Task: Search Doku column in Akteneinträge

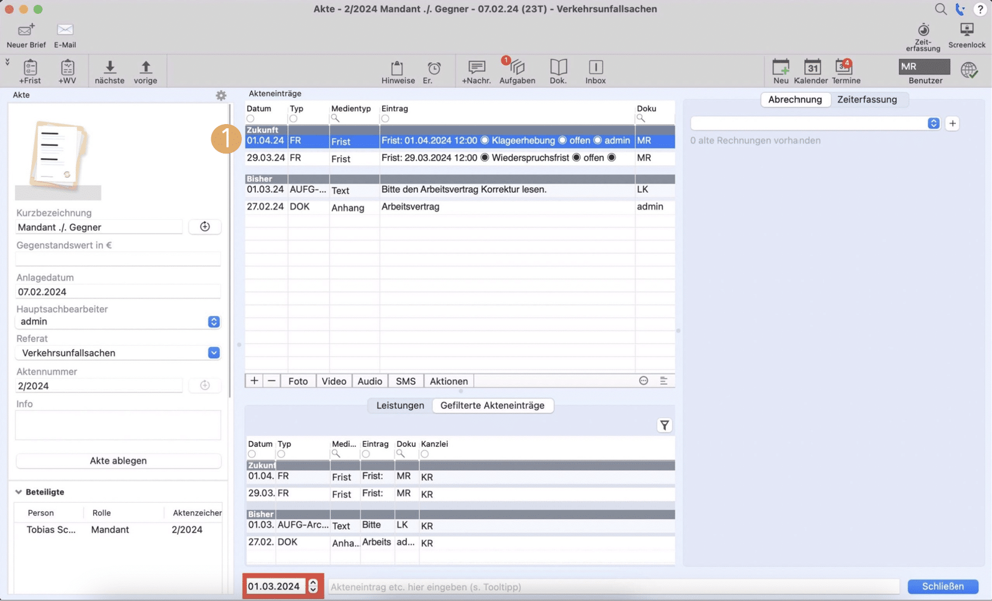Action: [641, 119]
